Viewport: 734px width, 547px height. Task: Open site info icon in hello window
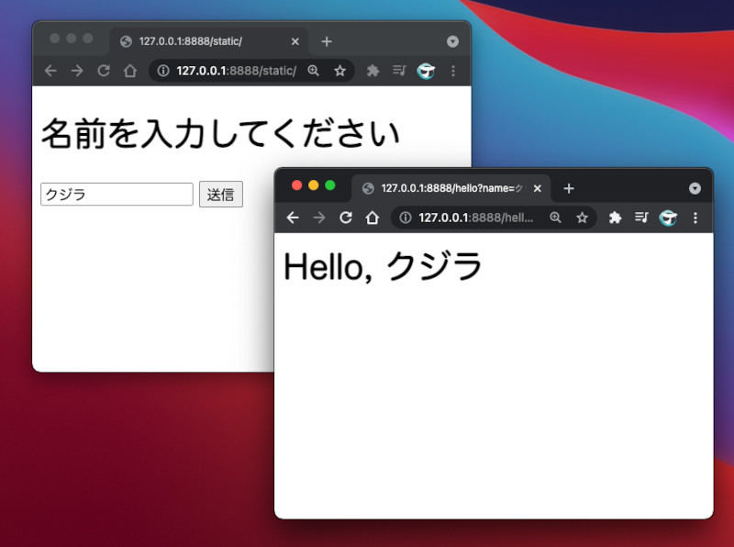click(406, 218)
